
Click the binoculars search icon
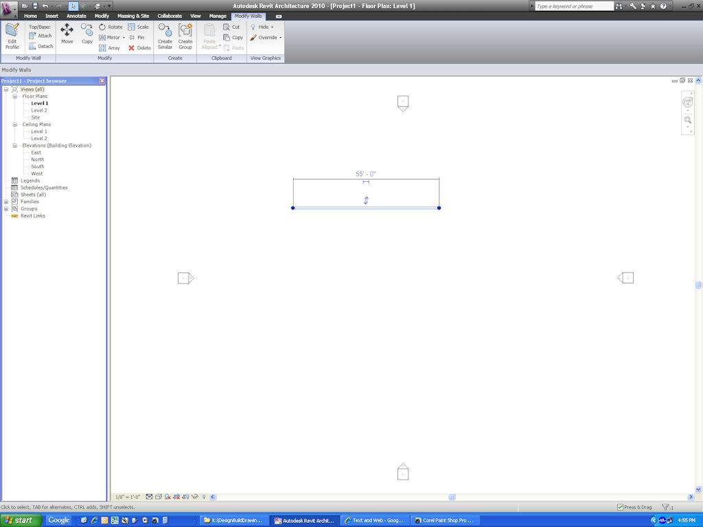coord(619,6)
